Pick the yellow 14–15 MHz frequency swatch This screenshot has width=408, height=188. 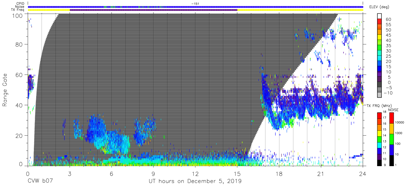379,133
